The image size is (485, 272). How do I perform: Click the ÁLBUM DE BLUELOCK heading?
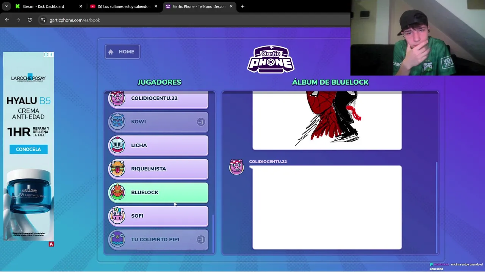[330, 82]
